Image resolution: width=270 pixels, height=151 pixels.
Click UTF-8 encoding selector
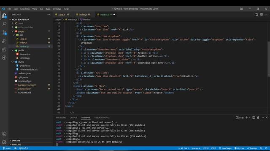(x=205, y=148)
